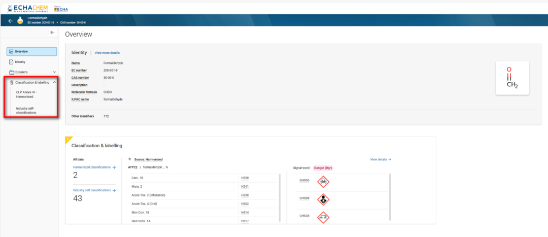
Task: Click the formaldehyde structure thumbnail
Action: pos(512,78)
